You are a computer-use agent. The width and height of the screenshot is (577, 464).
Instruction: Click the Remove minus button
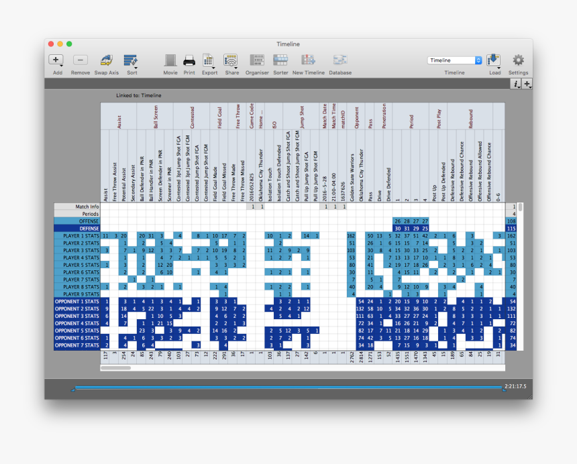coord(80,60)
